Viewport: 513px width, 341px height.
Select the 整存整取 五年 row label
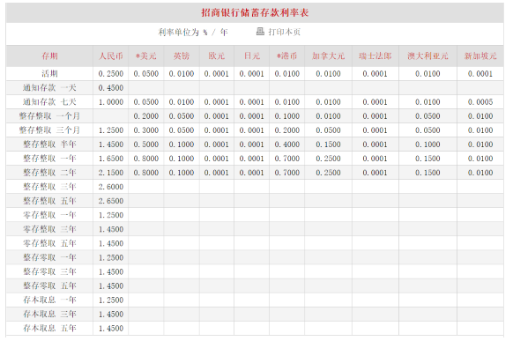point(49,201)
